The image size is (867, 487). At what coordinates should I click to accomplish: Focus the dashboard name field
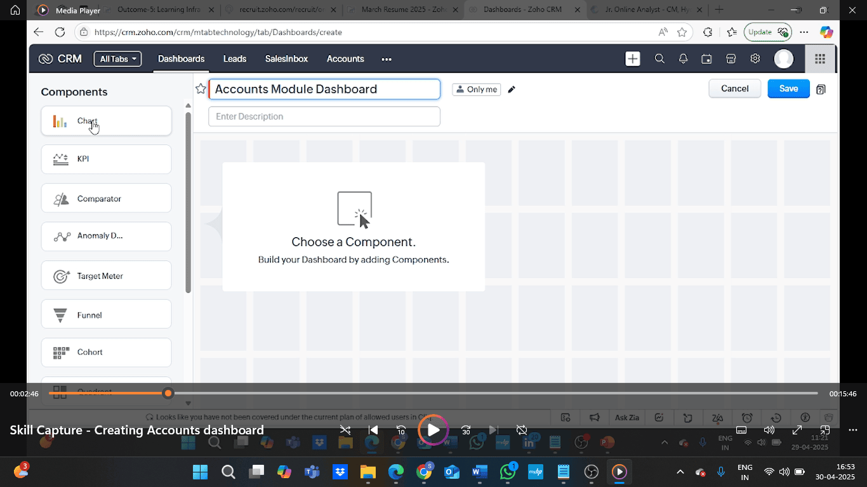click(x=324, y=89)
